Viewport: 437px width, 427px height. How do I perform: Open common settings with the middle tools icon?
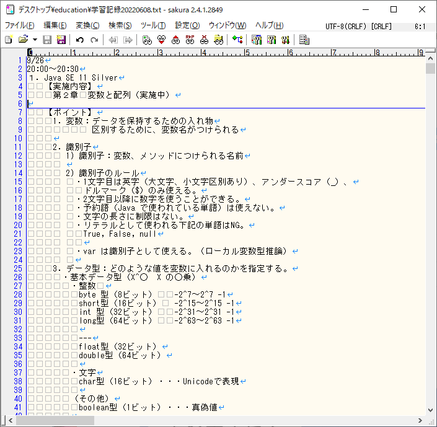coord(271,40)
